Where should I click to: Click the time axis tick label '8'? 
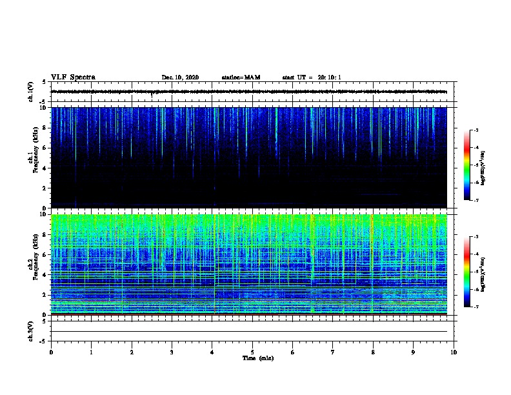click(373, 352)
